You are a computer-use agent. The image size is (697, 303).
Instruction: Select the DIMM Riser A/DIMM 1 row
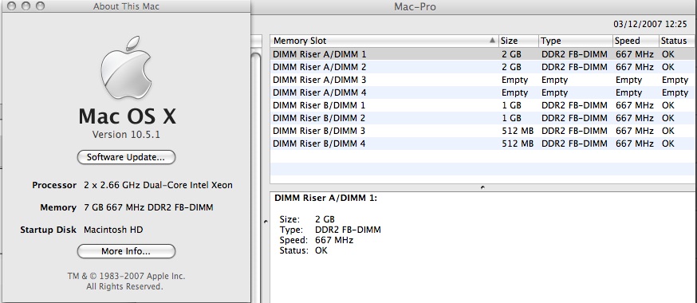tap(483, 54)
